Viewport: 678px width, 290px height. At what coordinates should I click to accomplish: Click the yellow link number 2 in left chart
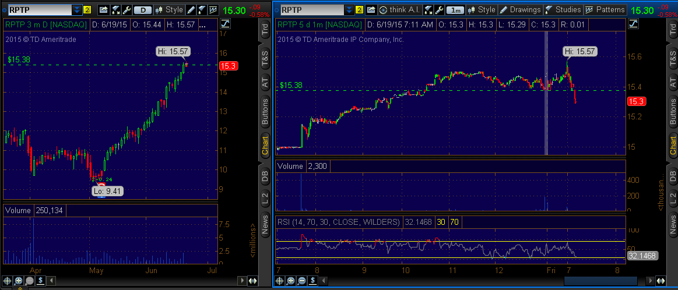87,9
